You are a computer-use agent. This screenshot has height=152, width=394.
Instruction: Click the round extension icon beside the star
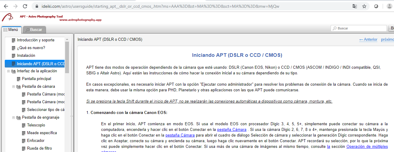(376, 6)
